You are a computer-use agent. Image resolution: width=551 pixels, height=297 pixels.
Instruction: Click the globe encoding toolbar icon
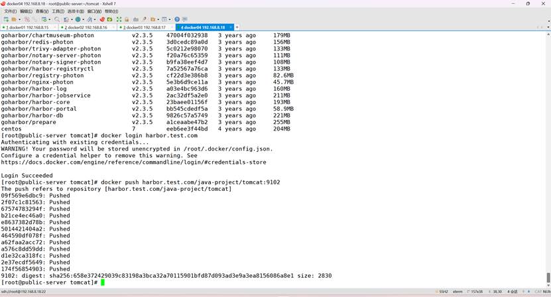tap(78, 19)
